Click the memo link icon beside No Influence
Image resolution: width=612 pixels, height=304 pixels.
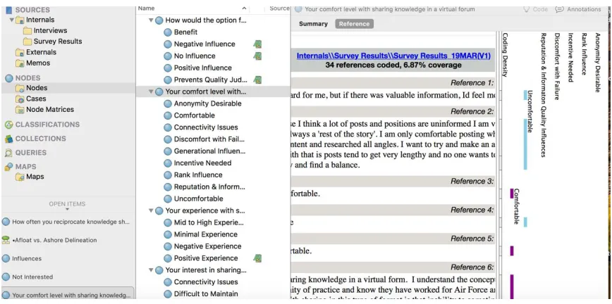coord(257,56)
